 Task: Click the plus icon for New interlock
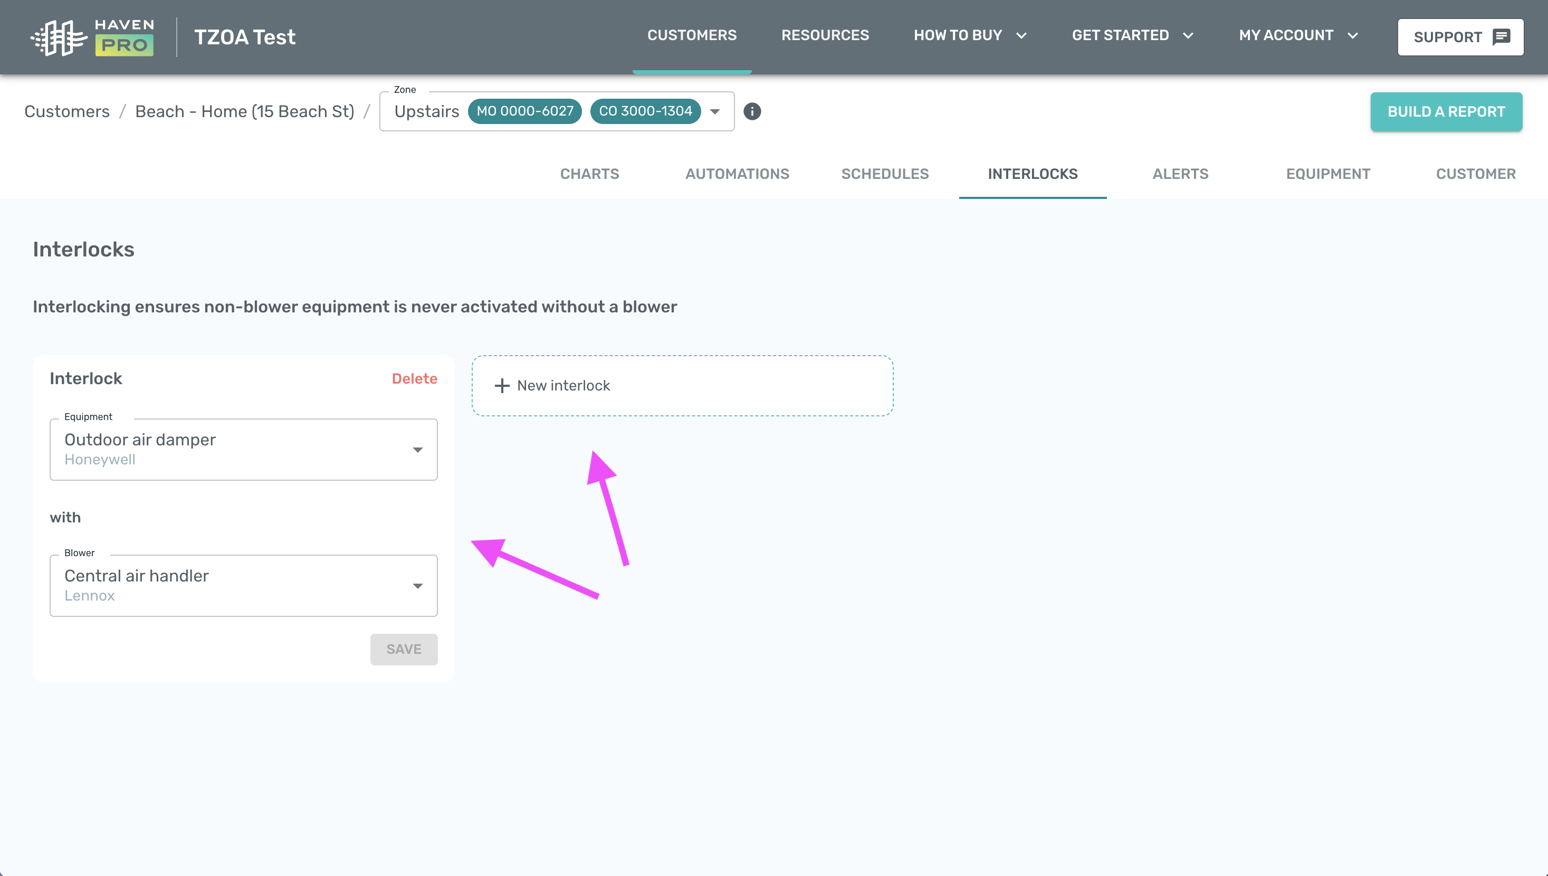[502, 386]
